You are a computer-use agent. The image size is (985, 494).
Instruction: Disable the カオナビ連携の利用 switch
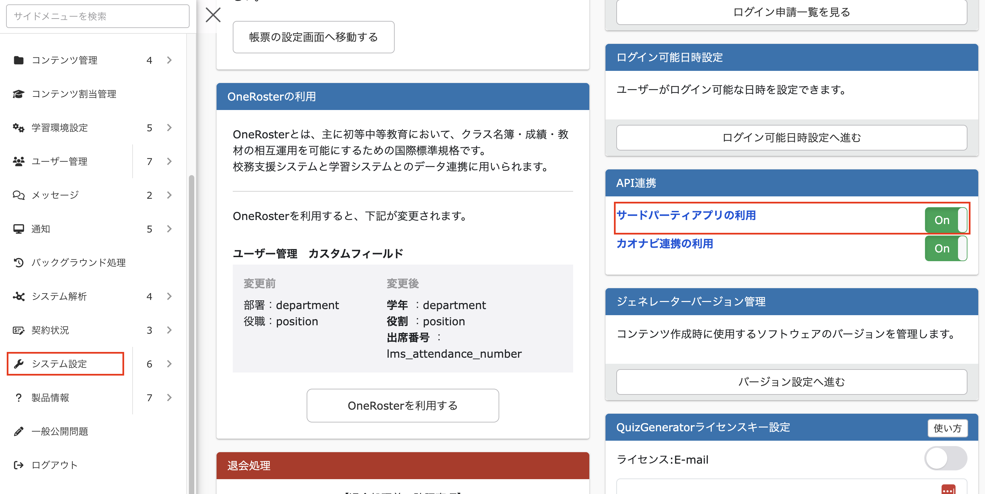coord(946,249)
